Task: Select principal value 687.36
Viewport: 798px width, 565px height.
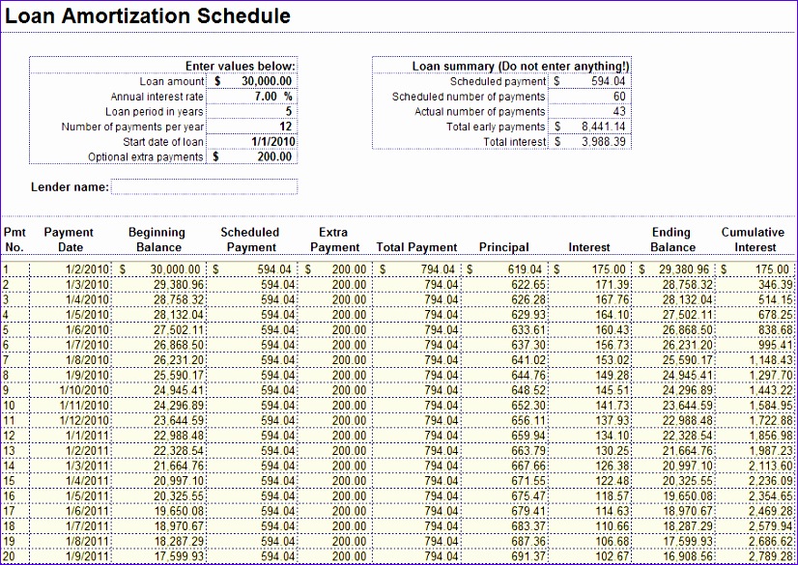Action: (x=527, y=541)
